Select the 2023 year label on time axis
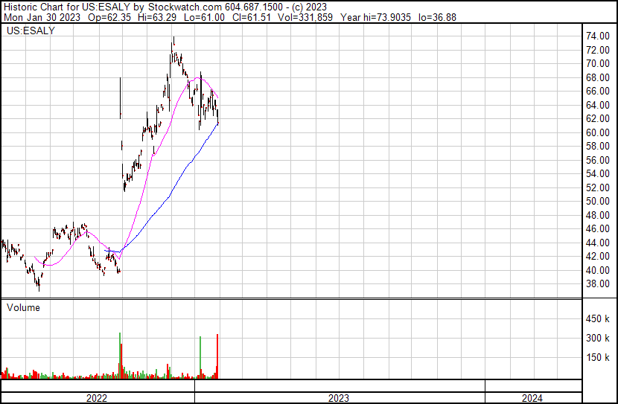Screen dimensions: 618x404 339,398
